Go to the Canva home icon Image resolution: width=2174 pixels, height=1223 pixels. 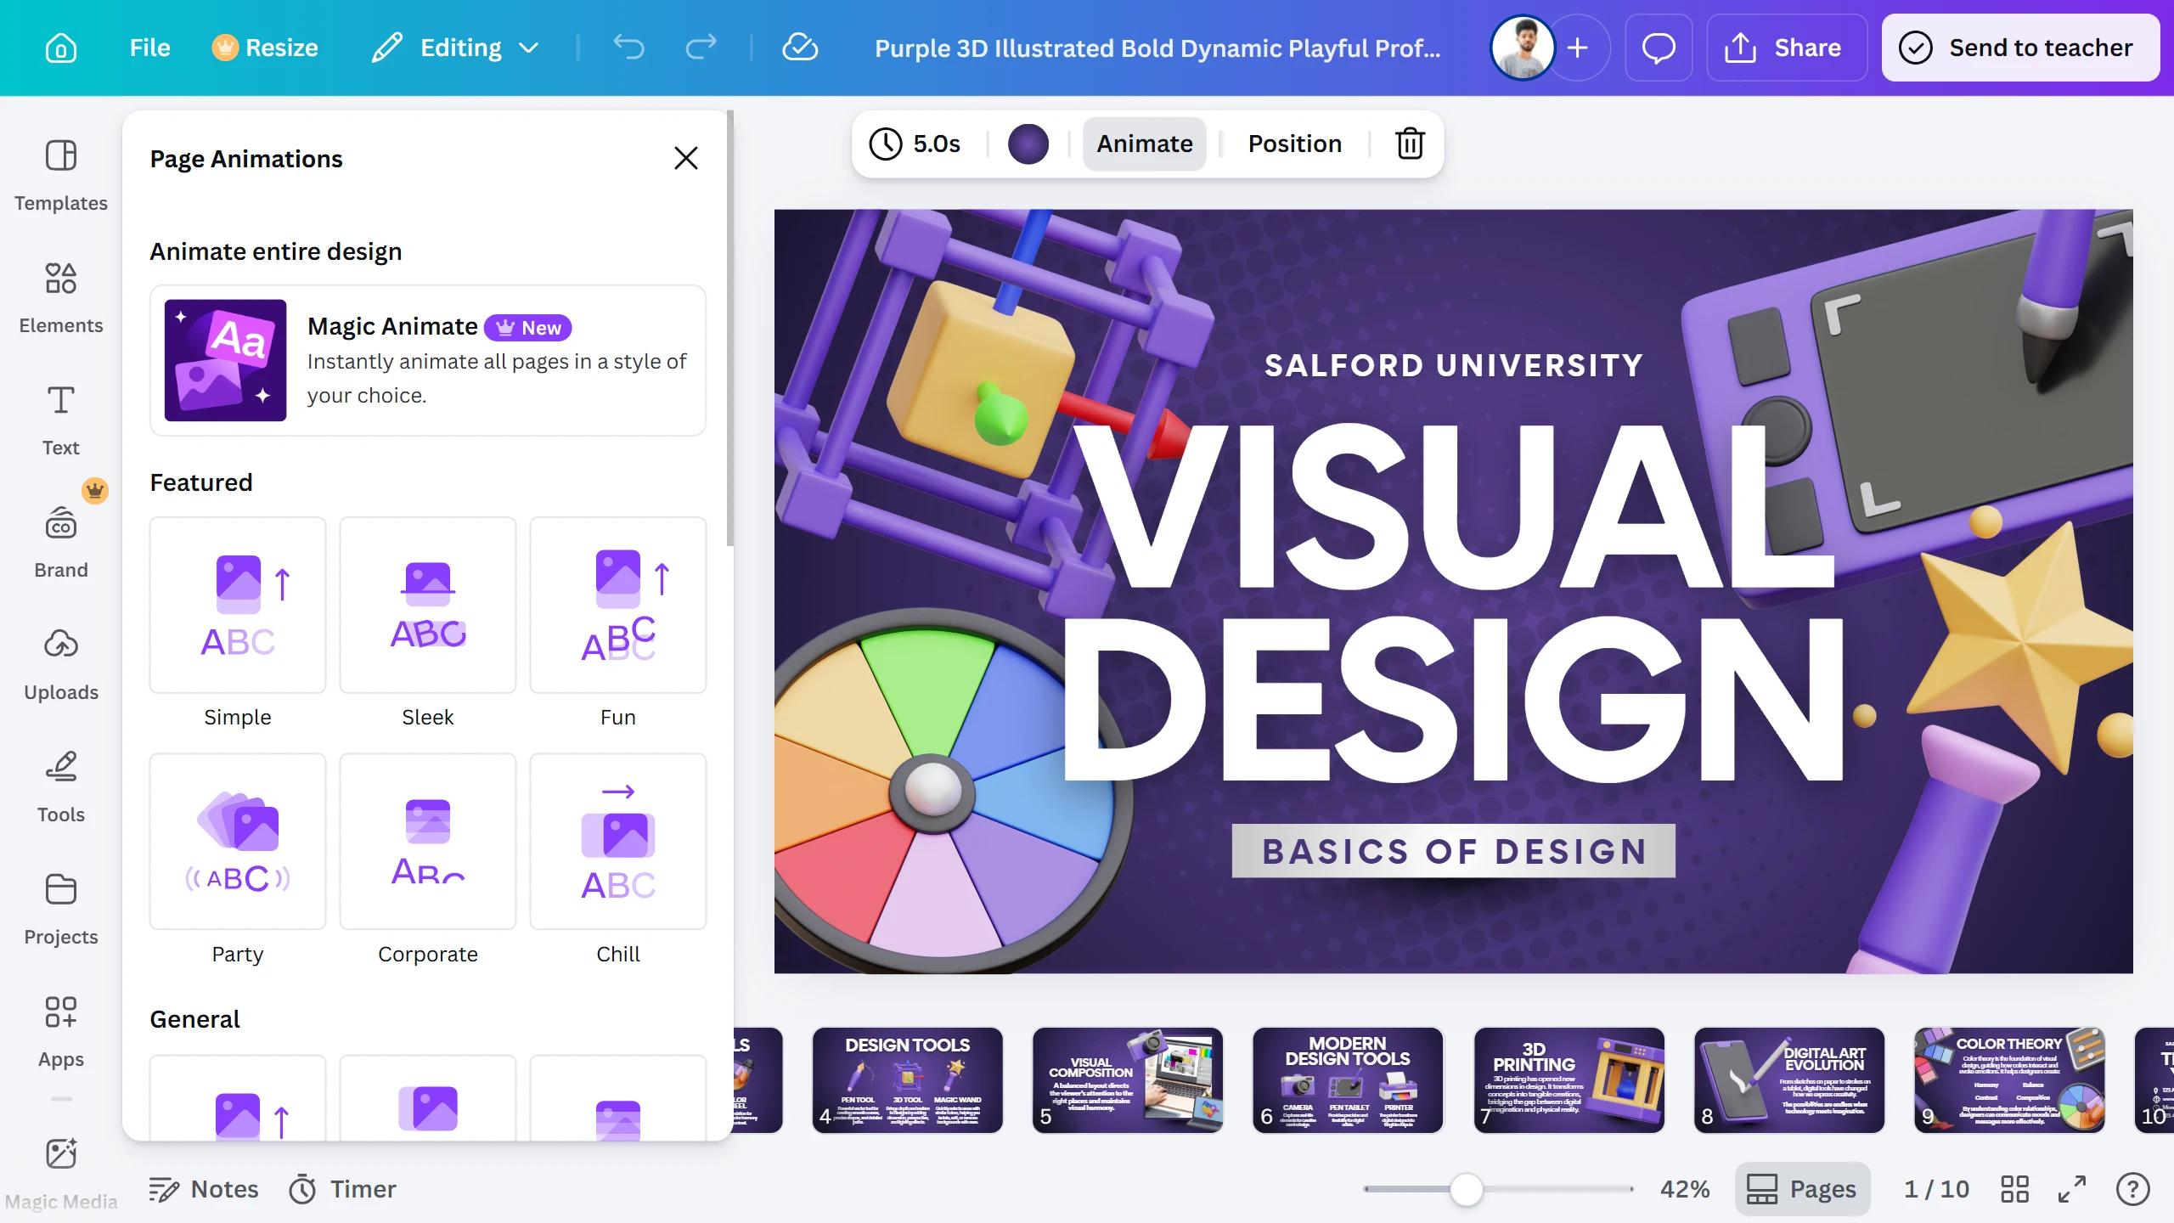[60, 48]
